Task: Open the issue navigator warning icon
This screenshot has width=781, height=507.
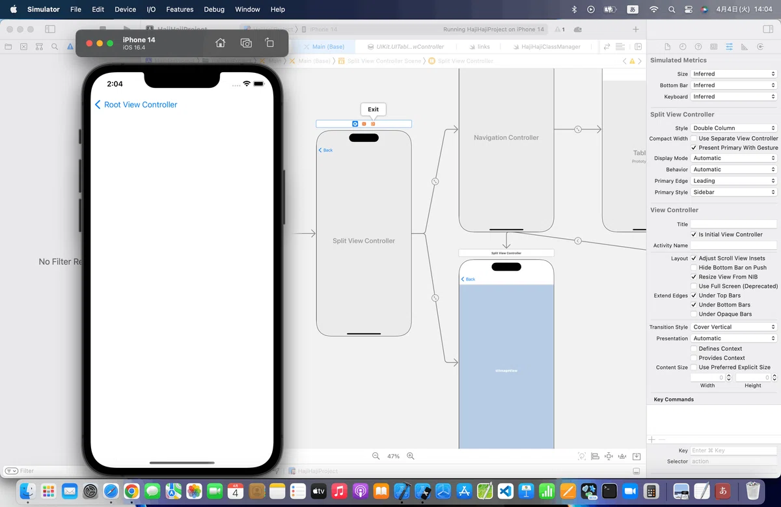Action: 70,47
